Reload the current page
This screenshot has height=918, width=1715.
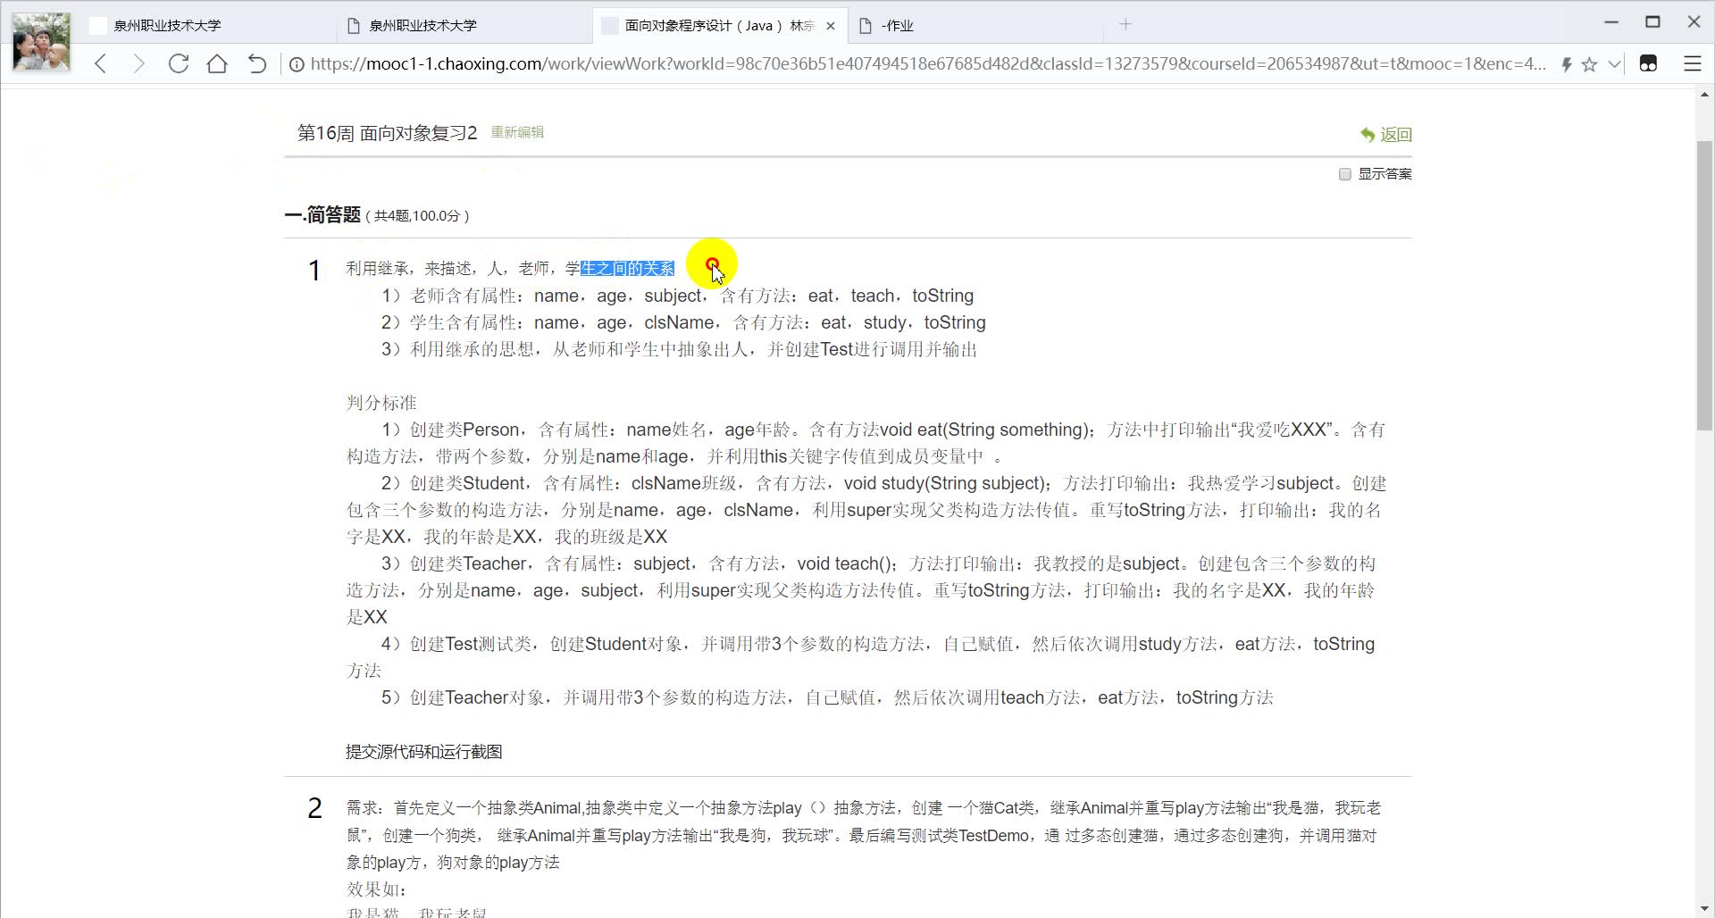click(x=178, y=63)
